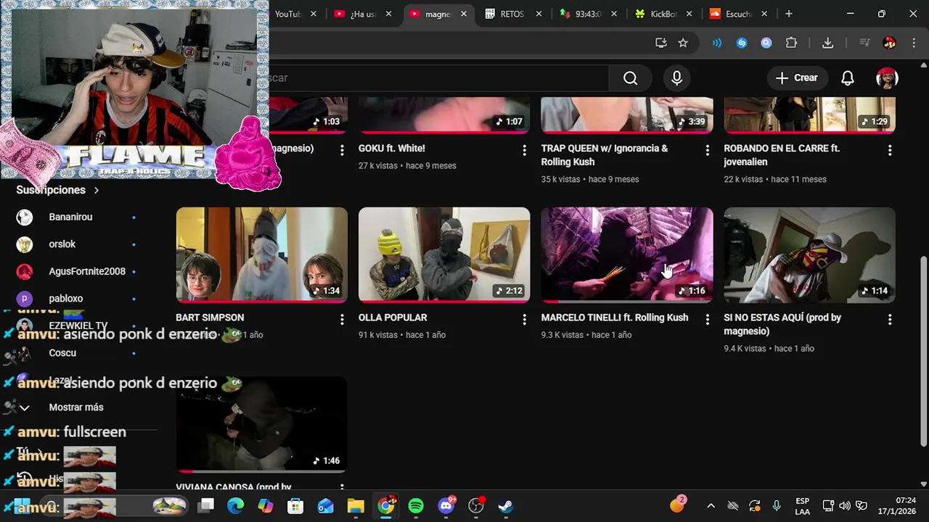929x522 pixels.
Task: Open Chrome extensions puzzle icon
Action: click(791, 43)
